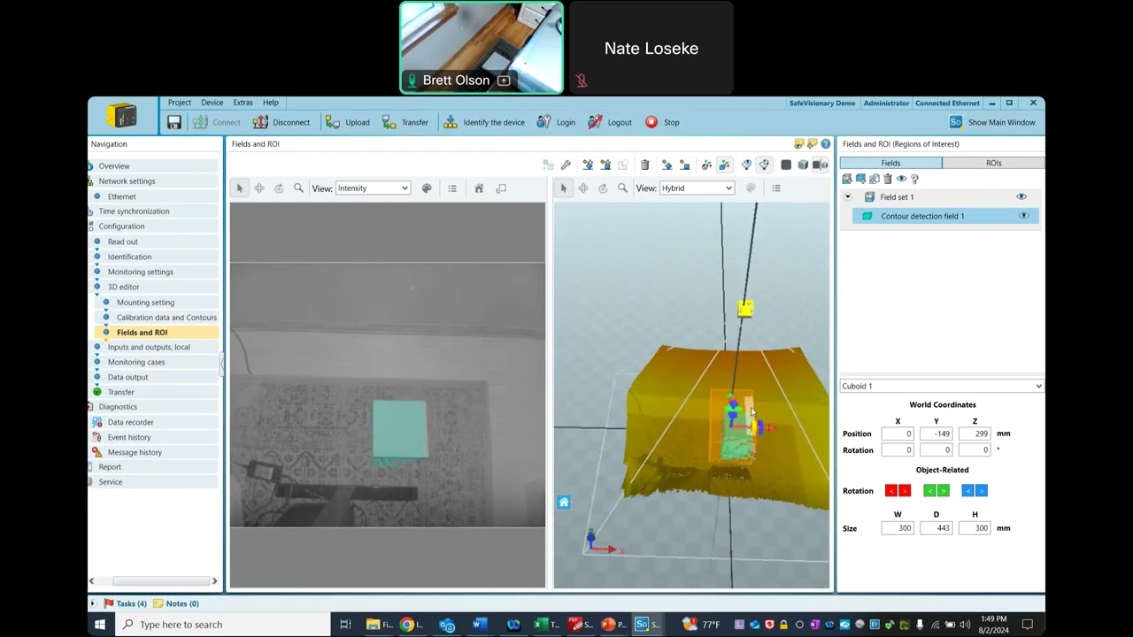The image size is (1133, 637).
Task: Click the Windows Start button
Action: point(100,624)
